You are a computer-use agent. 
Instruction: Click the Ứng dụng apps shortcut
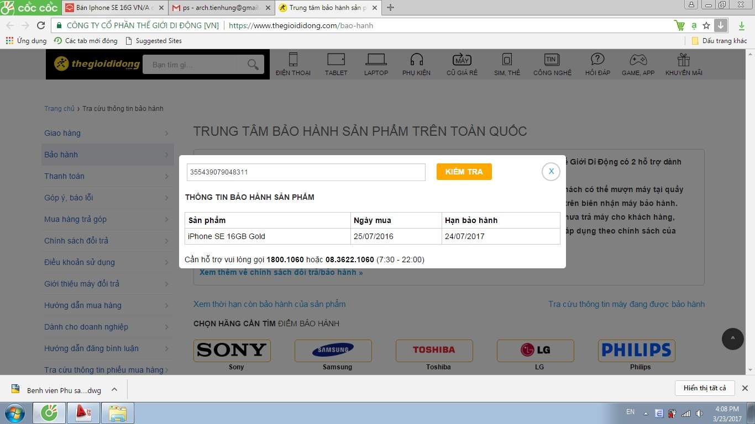(26, 41)
